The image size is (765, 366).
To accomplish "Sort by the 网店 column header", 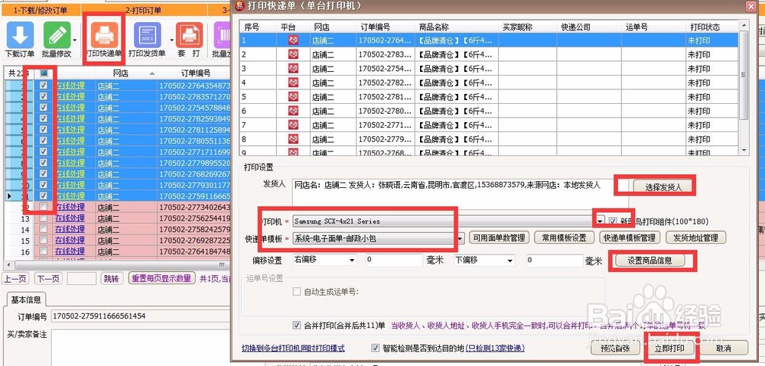I will (x=126, y=73).
